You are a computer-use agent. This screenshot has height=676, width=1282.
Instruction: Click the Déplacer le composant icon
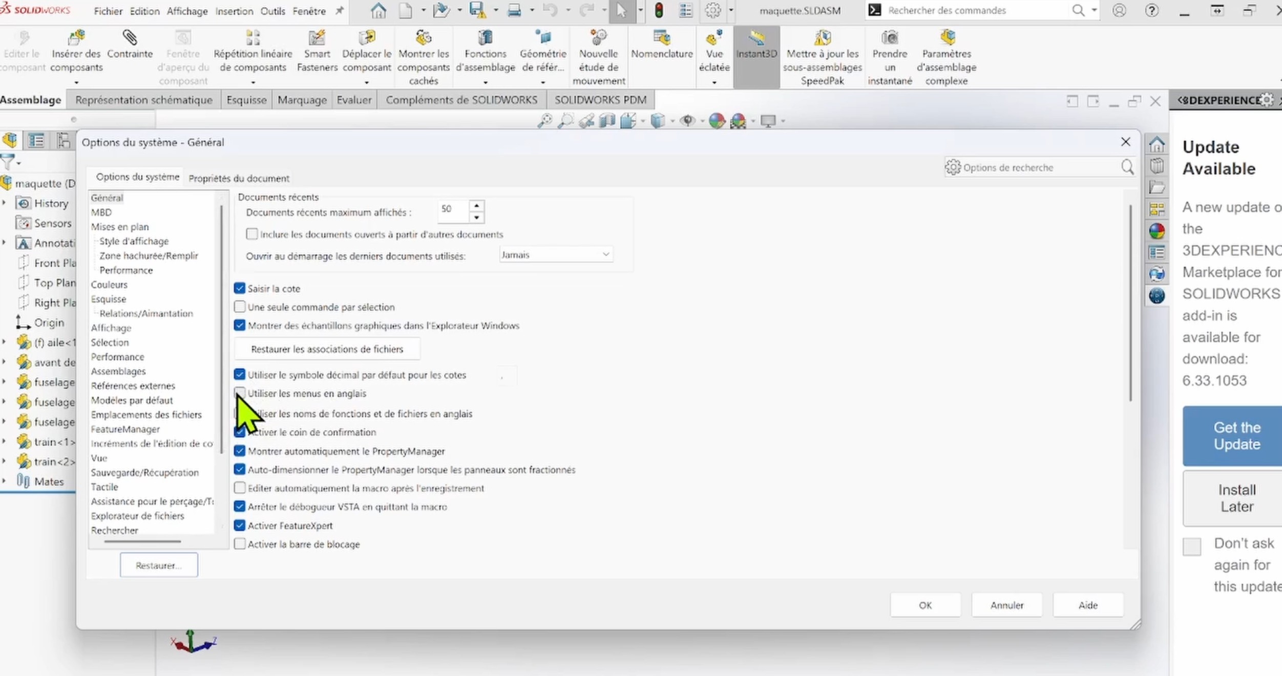click(367, 38)
